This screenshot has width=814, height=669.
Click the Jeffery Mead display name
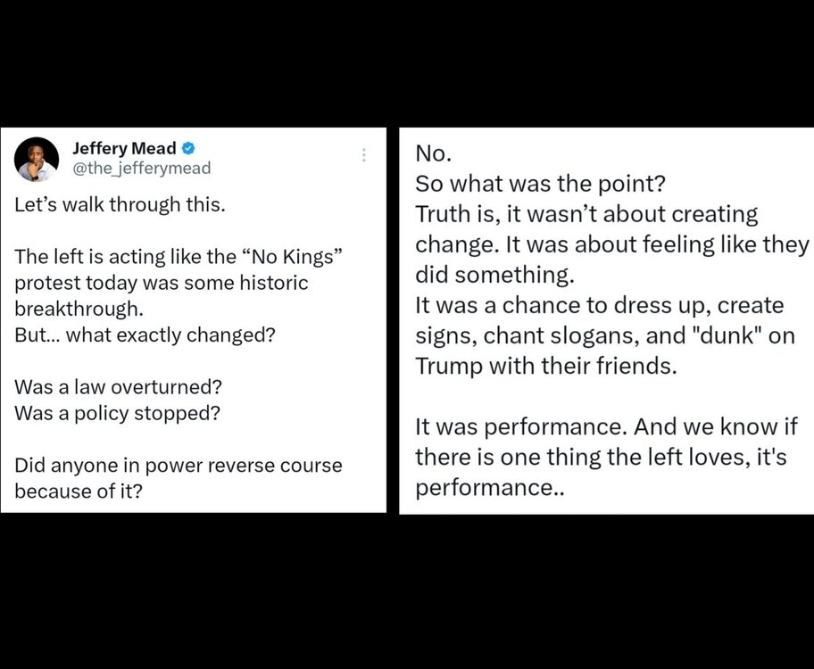click(124, 148)
